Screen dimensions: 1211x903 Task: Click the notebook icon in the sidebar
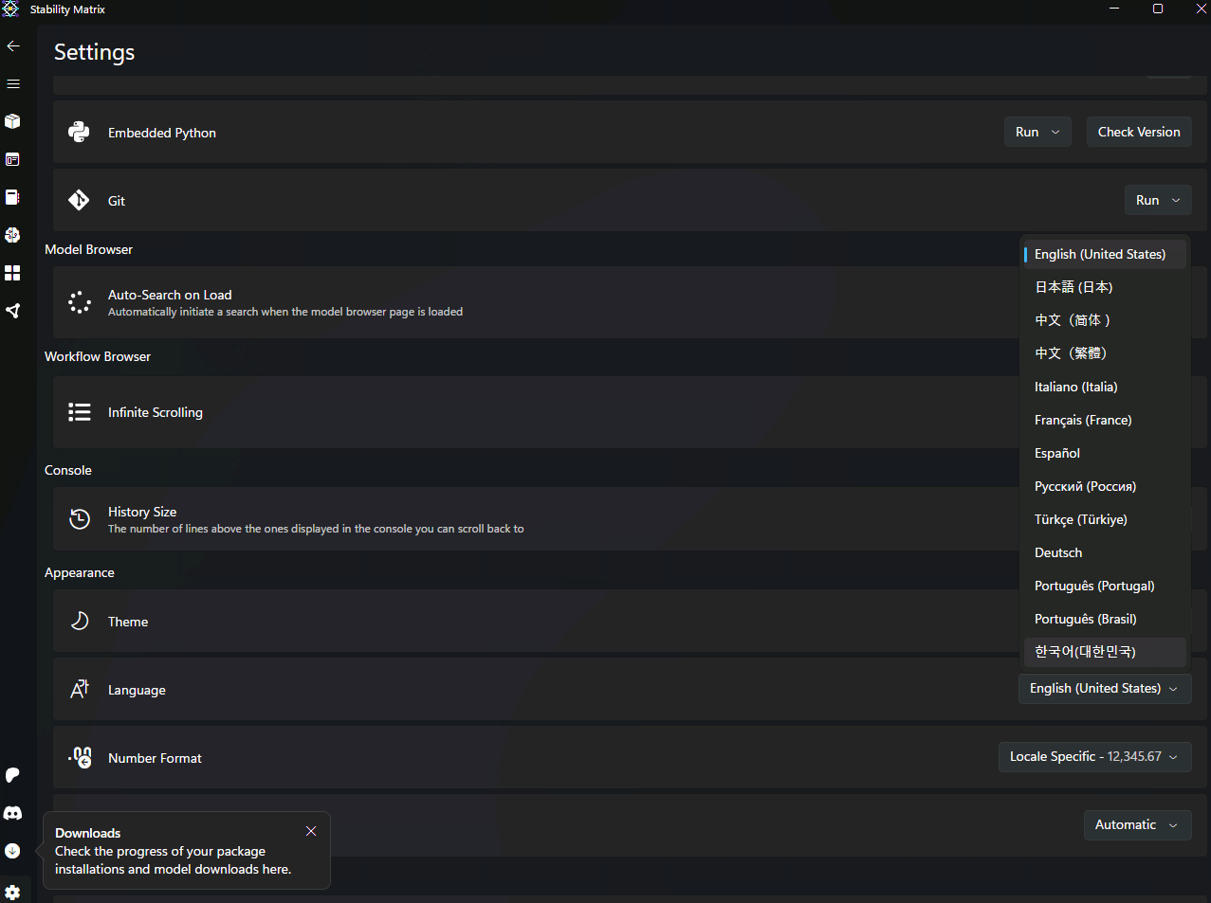tap(12, 197)
